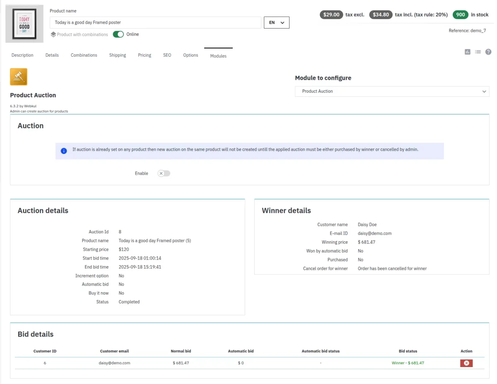Open the Shipping tab

point(118,55)
